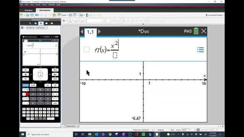The height and width of the screenshot is (137, 244).
Task: Click the Screen Capture camera icon
Action: [x=81, y=15]
